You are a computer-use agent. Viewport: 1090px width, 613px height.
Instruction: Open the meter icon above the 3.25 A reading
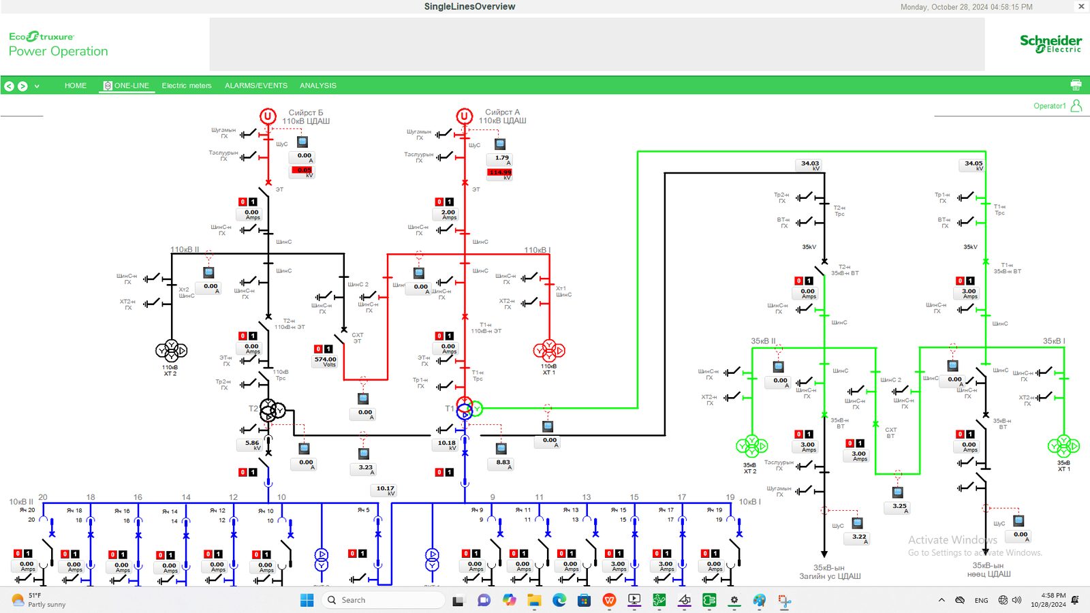coord(898,492)
